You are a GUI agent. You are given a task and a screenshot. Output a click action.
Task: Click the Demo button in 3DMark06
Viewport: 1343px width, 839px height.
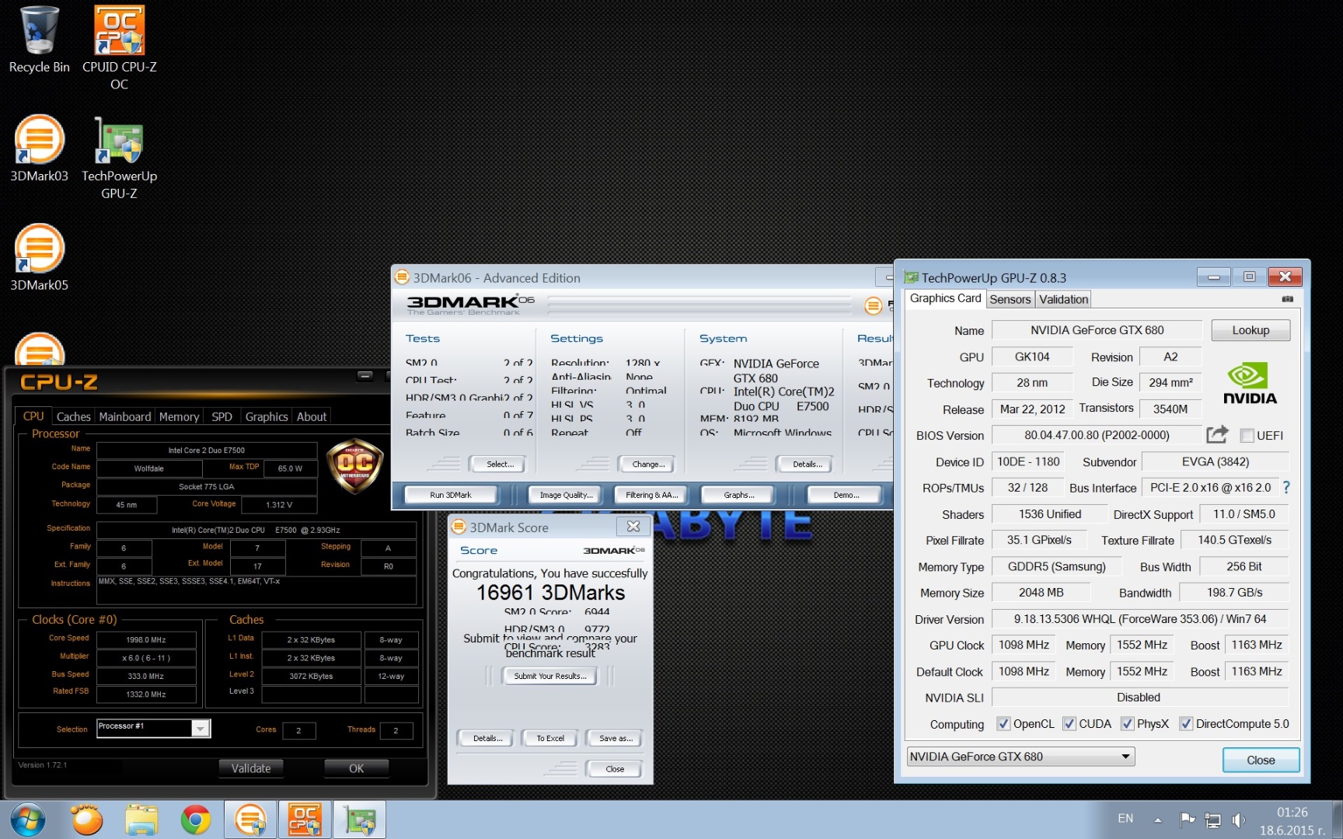(x=845, y=495)
